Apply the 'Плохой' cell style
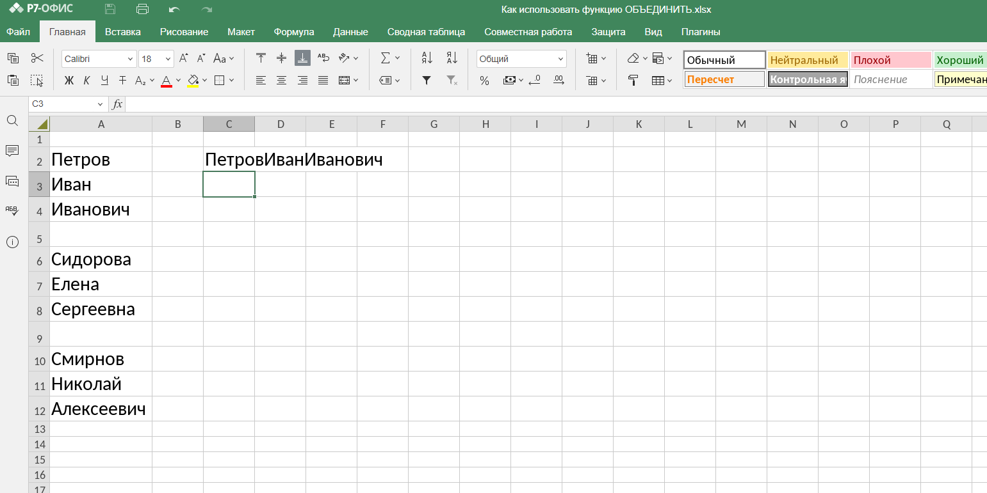 click(x=891, y=60)
